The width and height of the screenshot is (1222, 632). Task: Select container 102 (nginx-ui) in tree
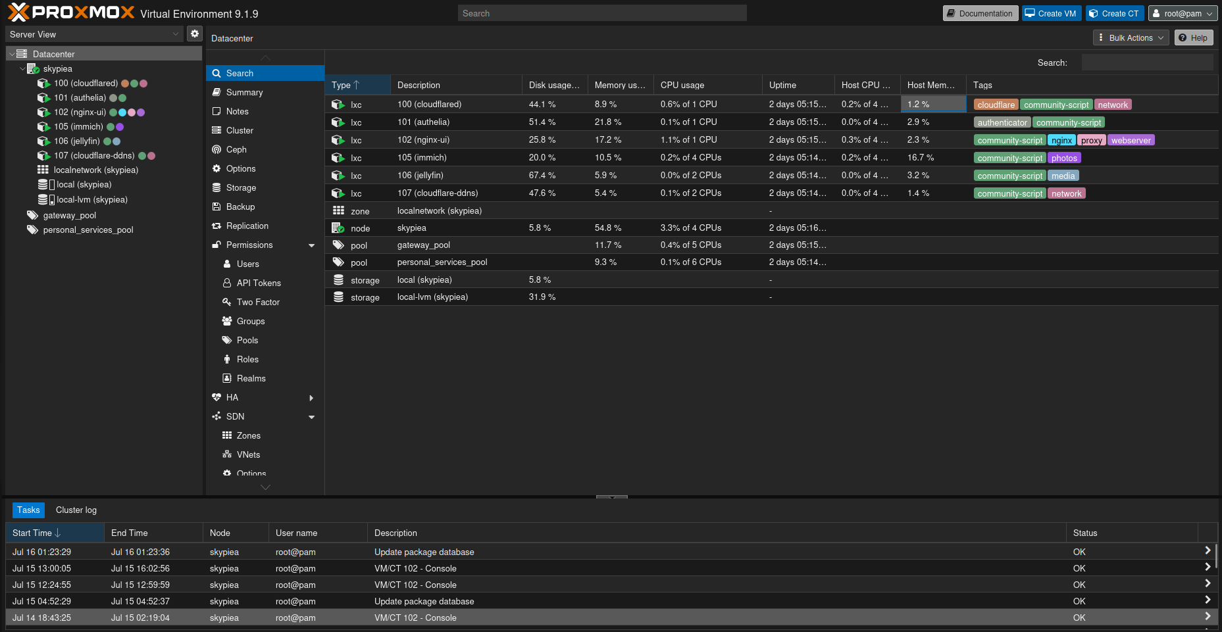(80, 112)
